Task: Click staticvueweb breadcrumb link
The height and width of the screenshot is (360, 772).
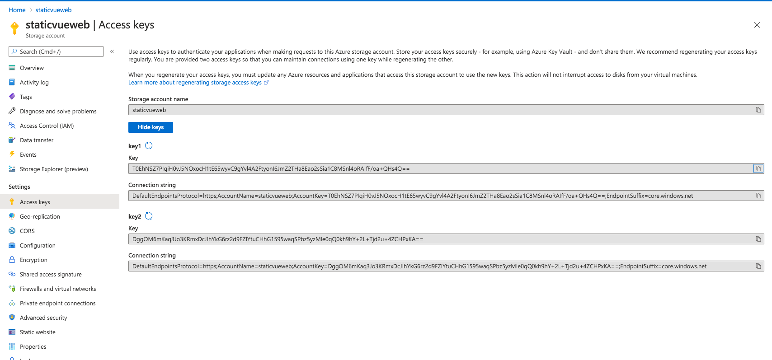Action: click(x=53, y=10)
